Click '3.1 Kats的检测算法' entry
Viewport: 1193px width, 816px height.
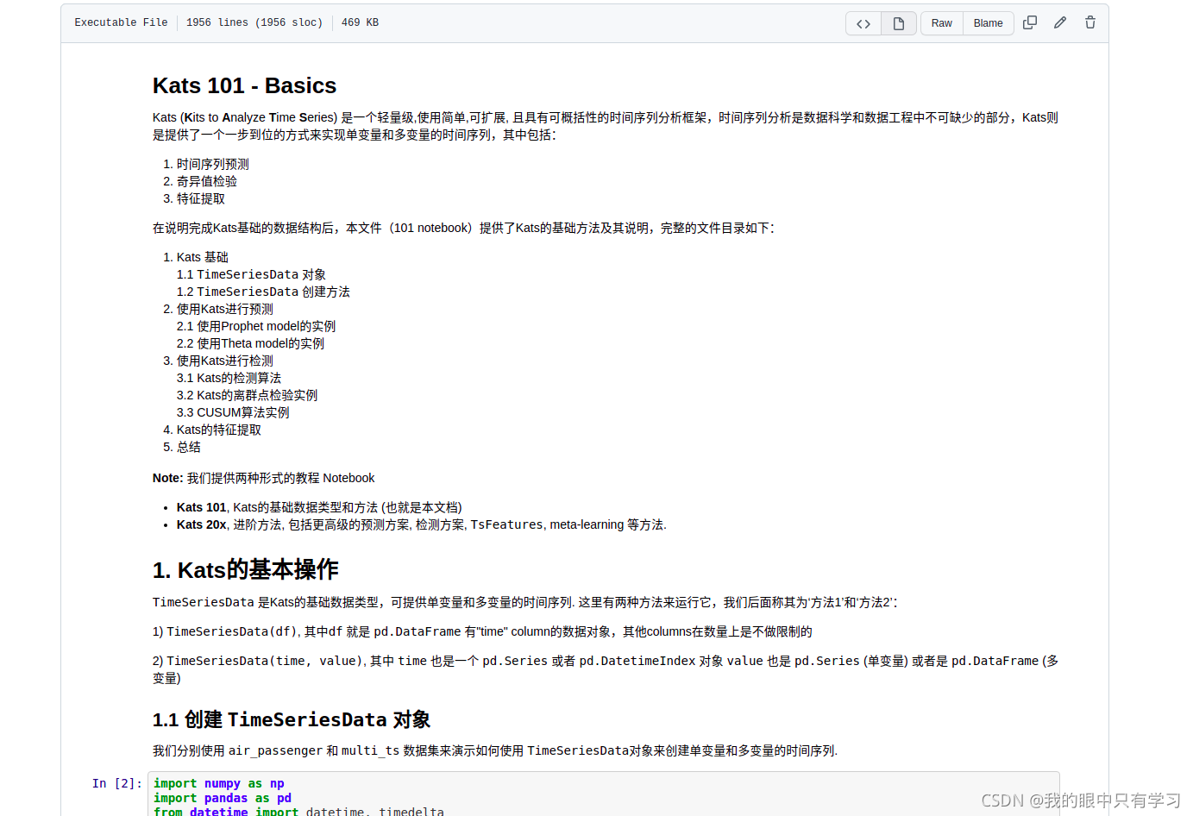pyautogui.click(x=229, y=378)
